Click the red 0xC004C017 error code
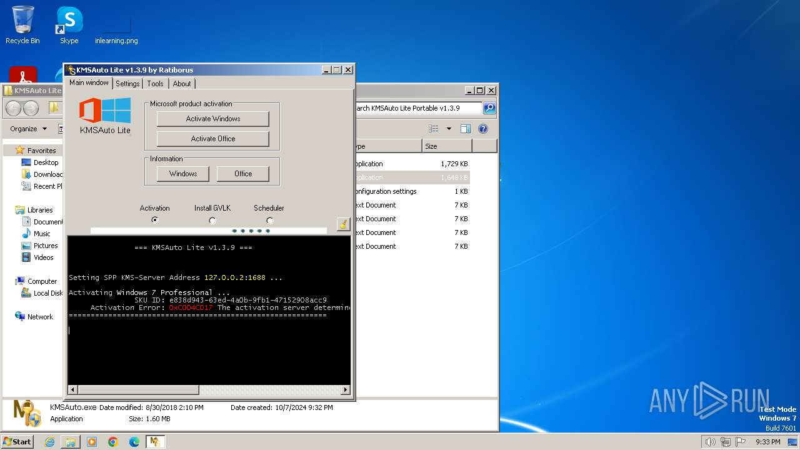 [x=191, y=307]
